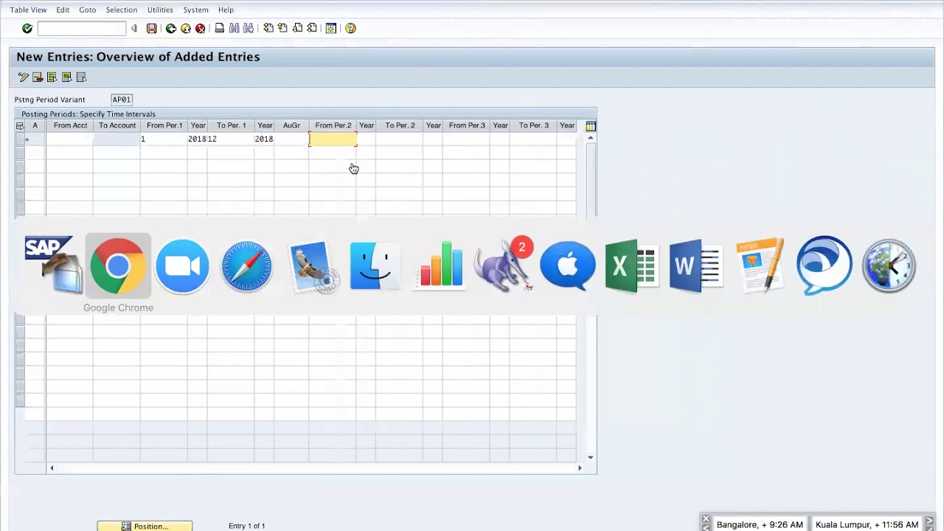This screenshot has width=944, height=531.
Task: Open the System menu
Action: [x=195, y=10]
